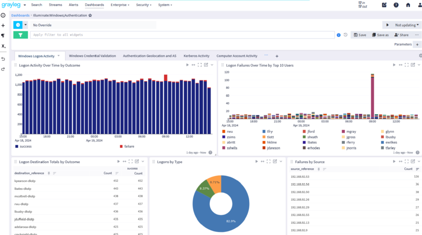Open the Search menu item

pyautogui.click(x=36, y=5)
